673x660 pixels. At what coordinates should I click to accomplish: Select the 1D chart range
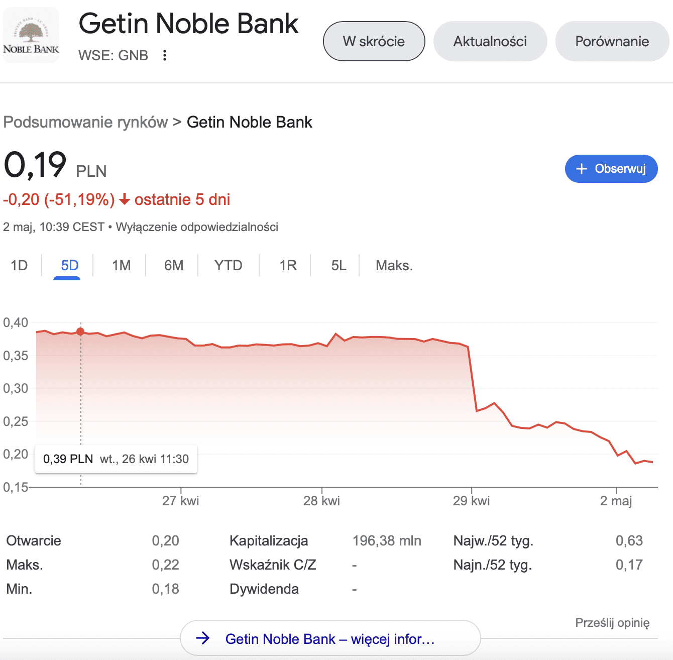[19, 265]
